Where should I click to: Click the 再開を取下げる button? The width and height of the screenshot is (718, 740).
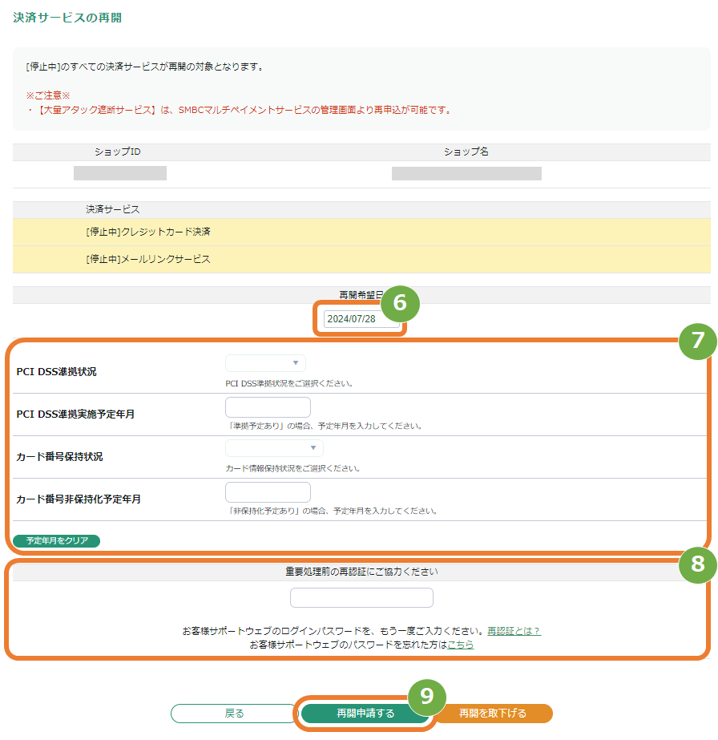click(x=493, y=713)
